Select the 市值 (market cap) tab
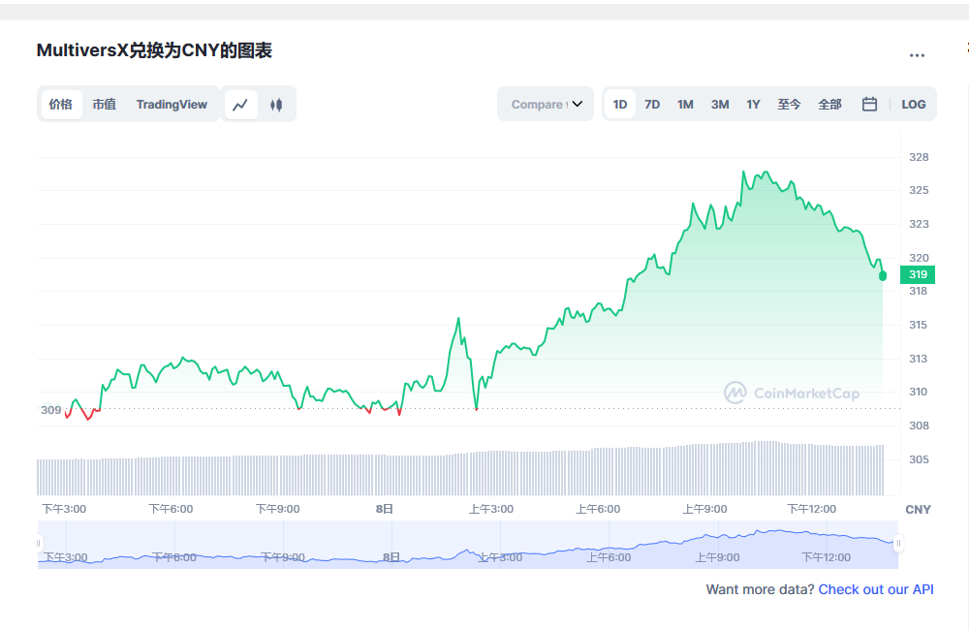 105,105
